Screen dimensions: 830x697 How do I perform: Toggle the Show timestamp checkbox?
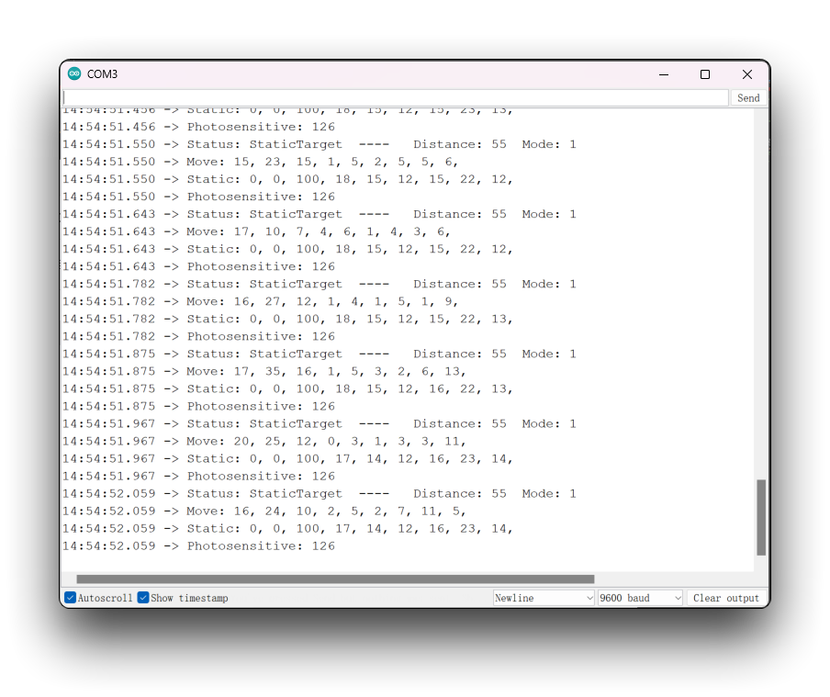tap(143, 598)
